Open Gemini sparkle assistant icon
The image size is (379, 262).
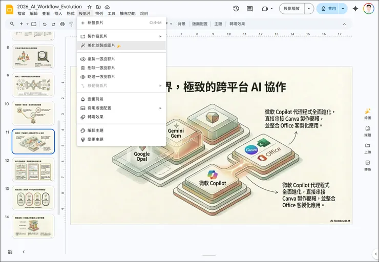(x=355, y=9)
